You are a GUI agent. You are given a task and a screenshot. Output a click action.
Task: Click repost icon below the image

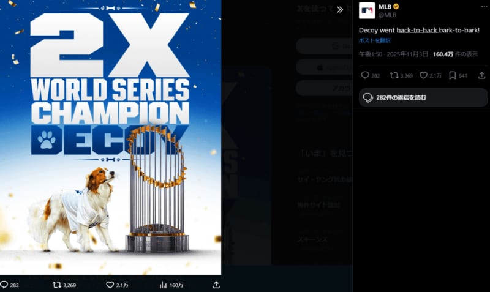(x=57, y=285)
